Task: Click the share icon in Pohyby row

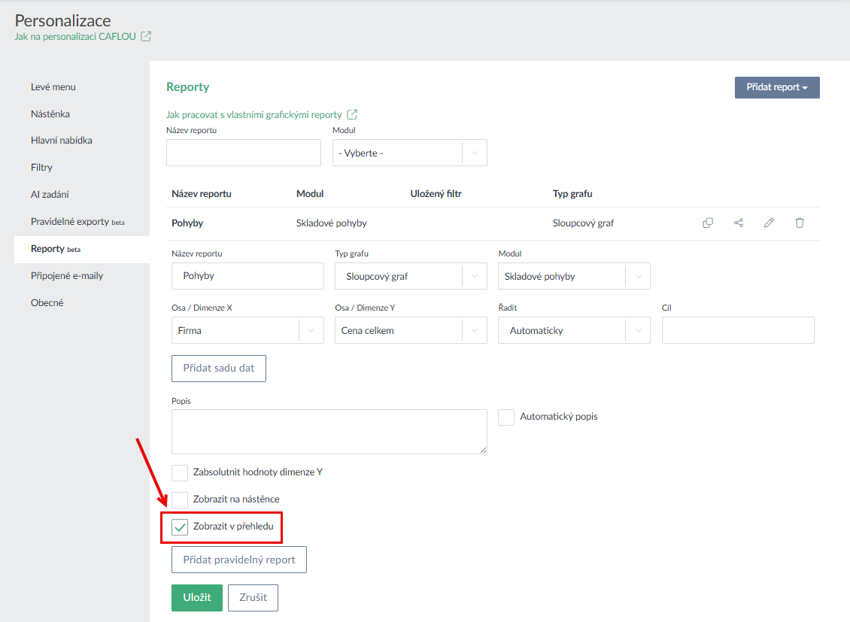Action: click(x=738, y=223)
